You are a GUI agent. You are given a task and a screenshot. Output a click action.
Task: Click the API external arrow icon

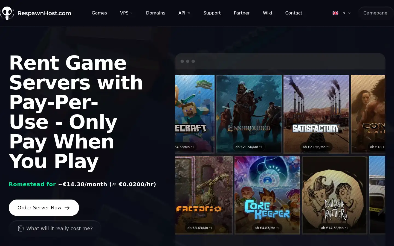[188, 13]
